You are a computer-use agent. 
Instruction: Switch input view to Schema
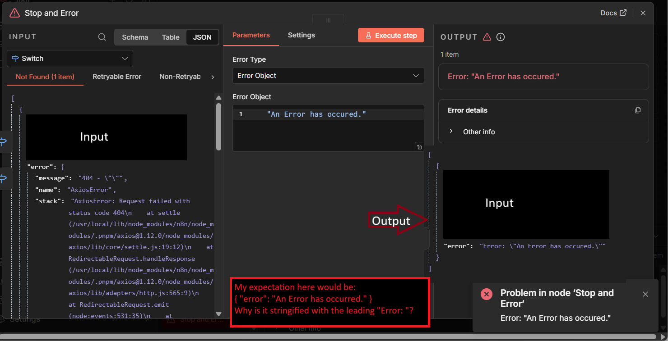click(x=135, y=37)
